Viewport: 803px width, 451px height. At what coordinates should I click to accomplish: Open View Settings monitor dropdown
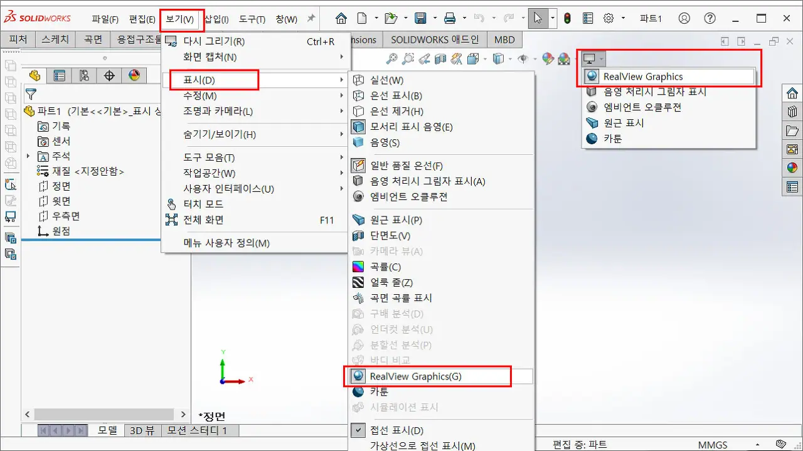[x=593, y=59]
